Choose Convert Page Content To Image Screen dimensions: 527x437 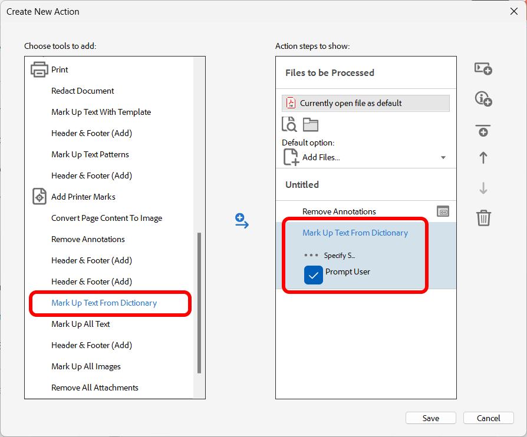[107, 218]
